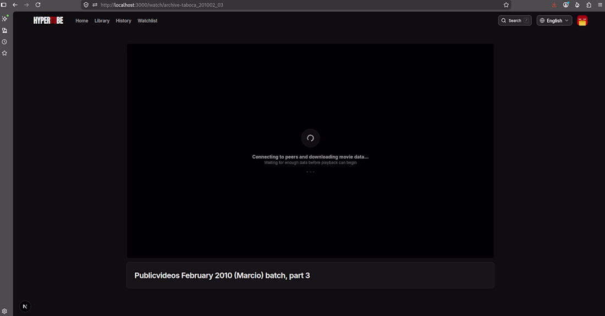Click the shield tracking protection icon
This screenshot has width=605, height=316.
pos(86,5)
